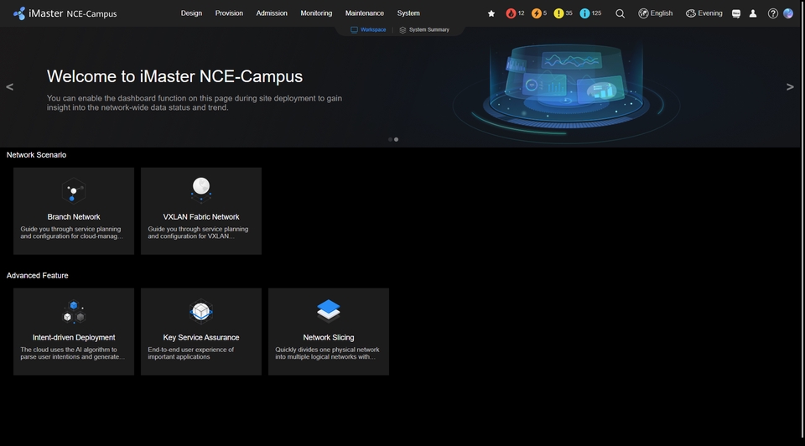Open the VXLAN Fabric Network title
Viewport: 805px width, 446px height.
tap(201, 217)
